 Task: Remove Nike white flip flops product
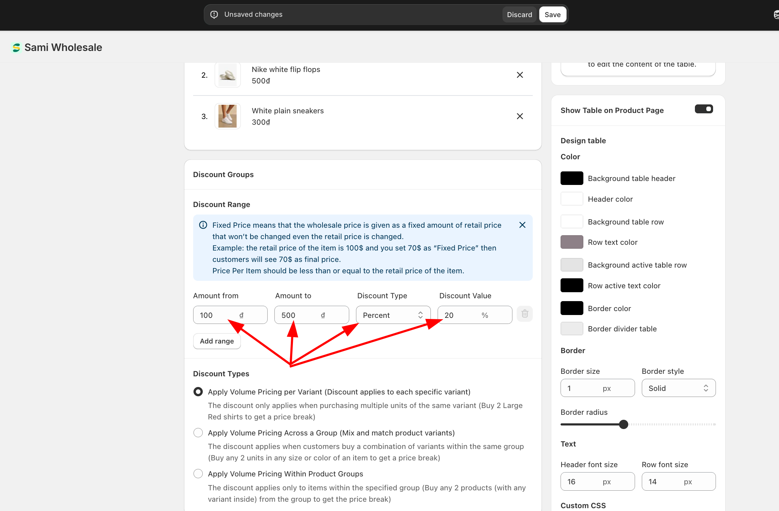tap(520, 75)
